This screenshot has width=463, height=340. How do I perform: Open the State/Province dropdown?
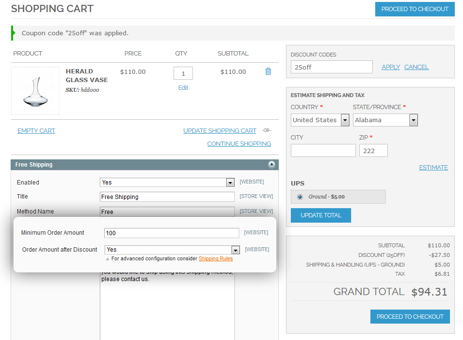coord(385,120)
